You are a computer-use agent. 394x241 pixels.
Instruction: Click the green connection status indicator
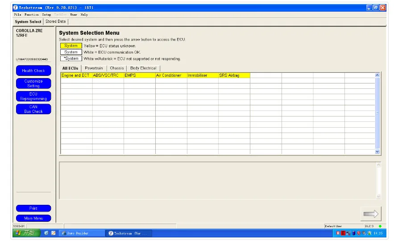[x=380, y=226]
